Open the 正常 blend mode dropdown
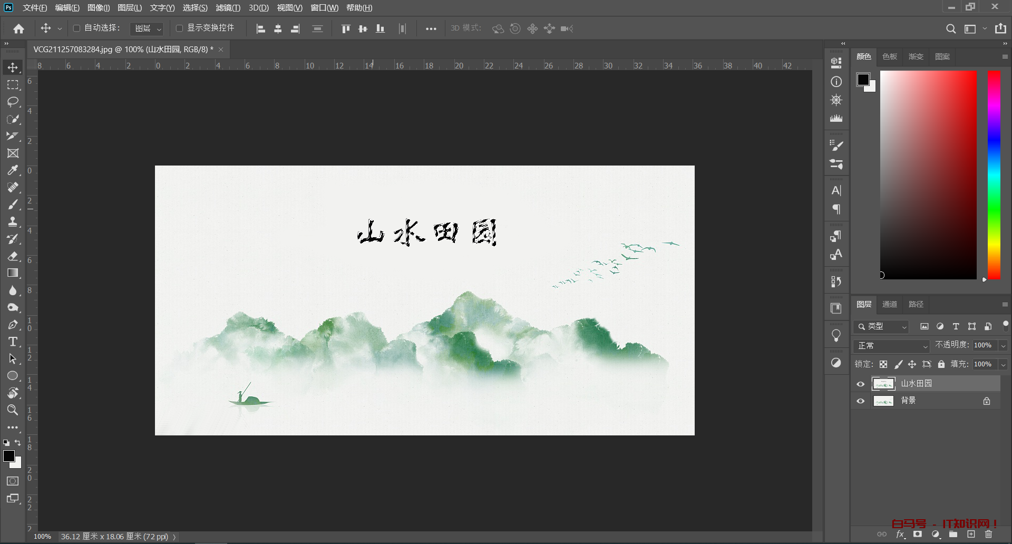The image size is (1012, 544). [x=891, y=346]
